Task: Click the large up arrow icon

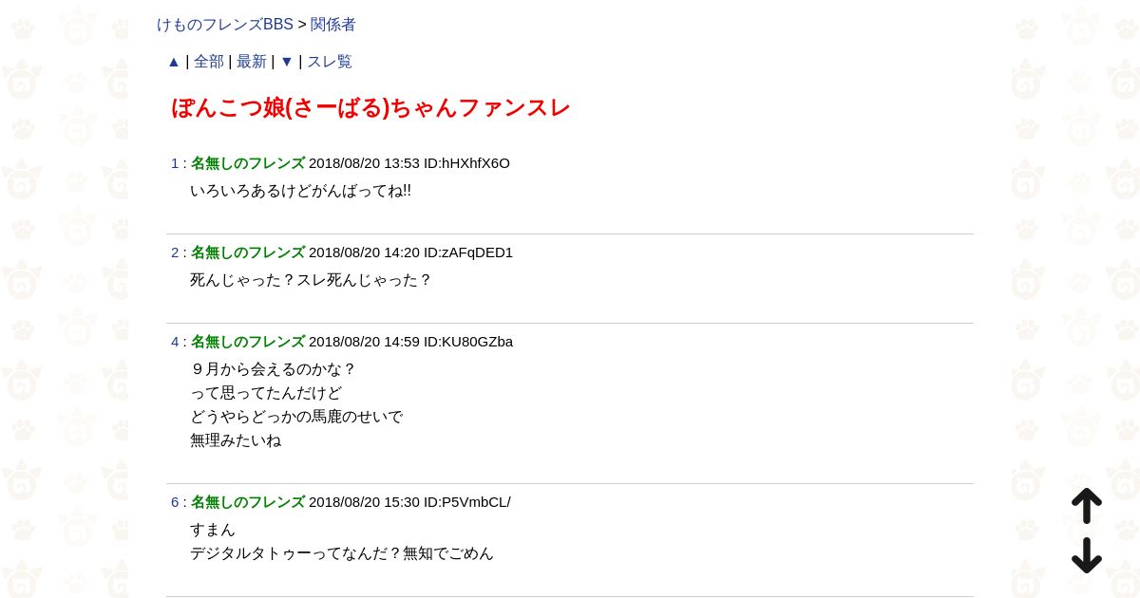Action: [1087, 506]
